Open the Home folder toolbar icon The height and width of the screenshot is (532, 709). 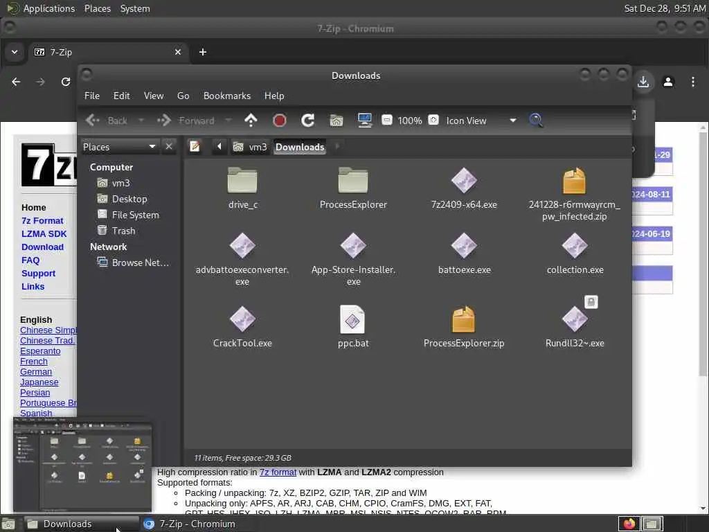click(x=336, y=121)
